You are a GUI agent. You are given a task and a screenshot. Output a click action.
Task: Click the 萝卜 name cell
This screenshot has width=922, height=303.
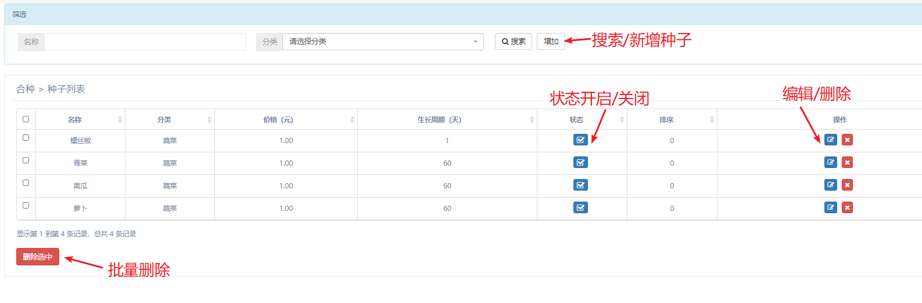click(x=80, y=209)
